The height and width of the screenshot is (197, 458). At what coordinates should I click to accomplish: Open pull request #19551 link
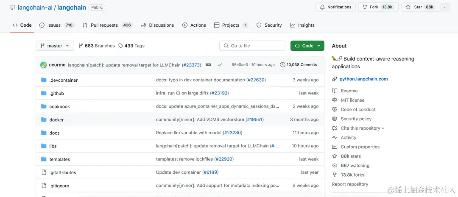coord(254,119)
